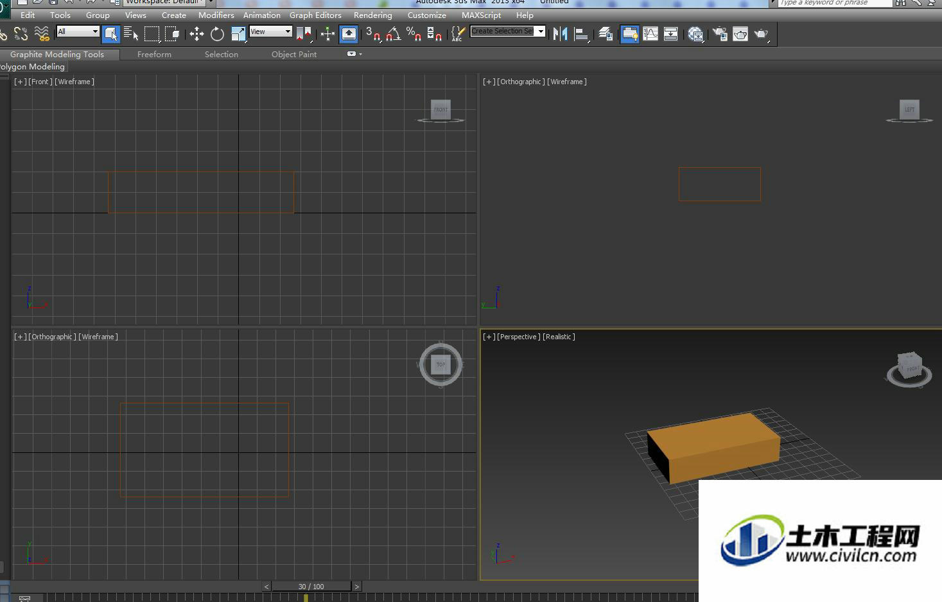Step to previous frame with left arrow

click(x=266, y=587)
